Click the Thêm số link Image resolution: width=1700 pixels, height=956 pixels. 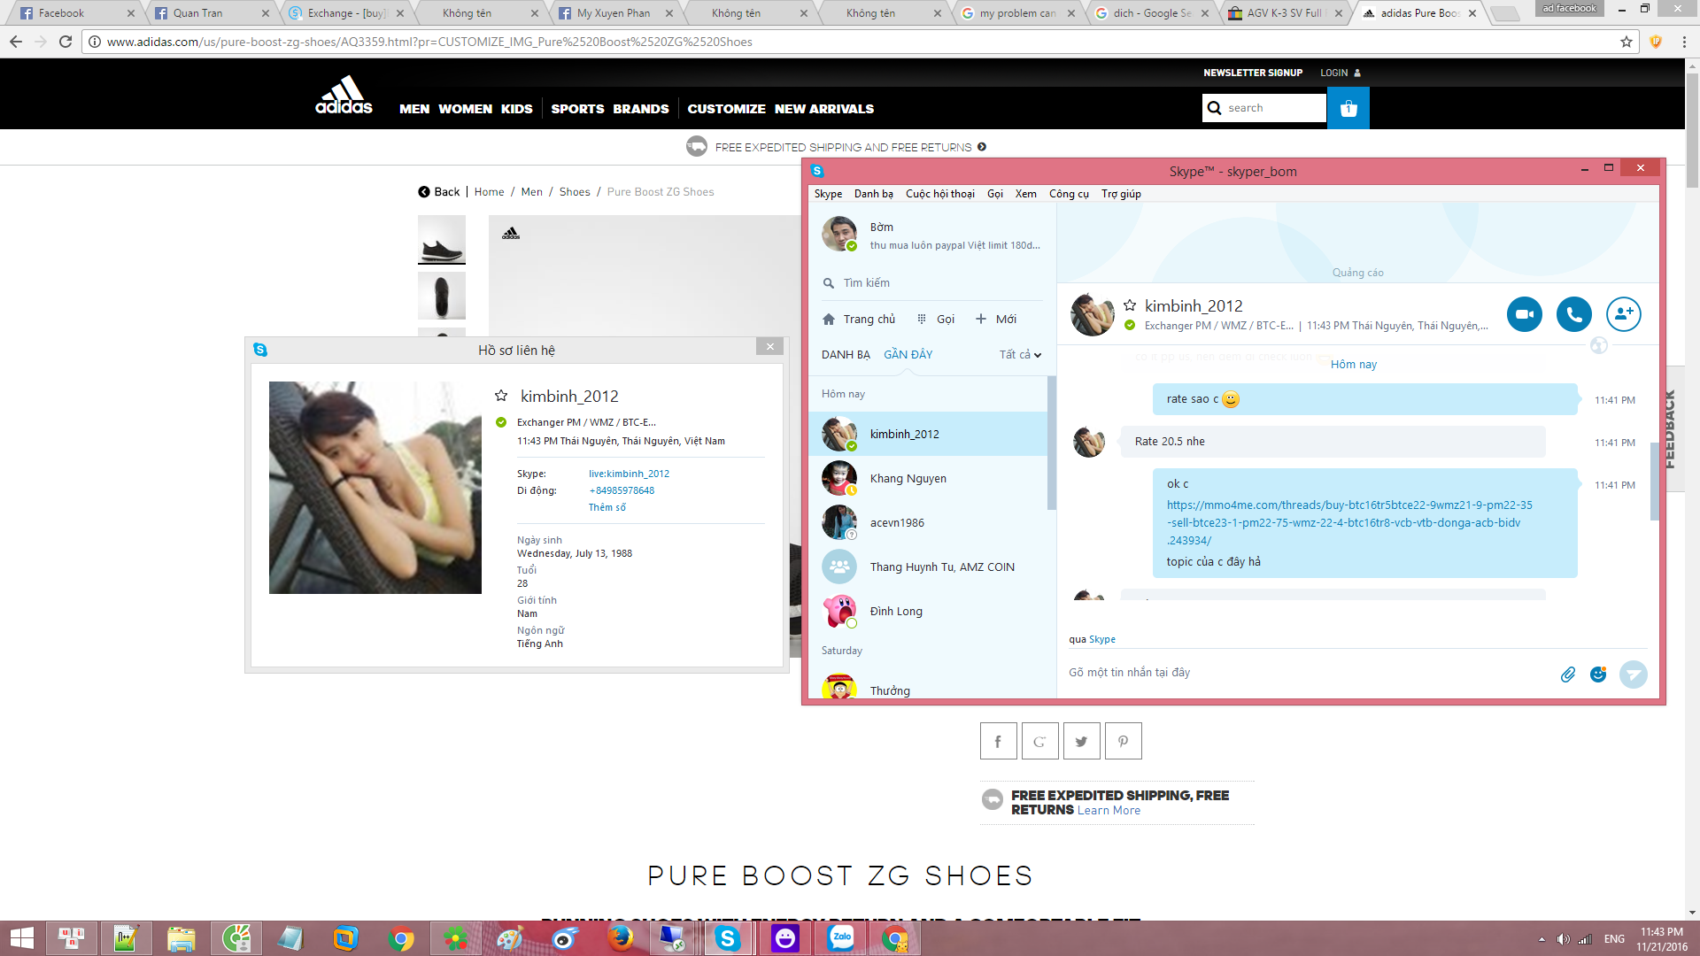607,507
